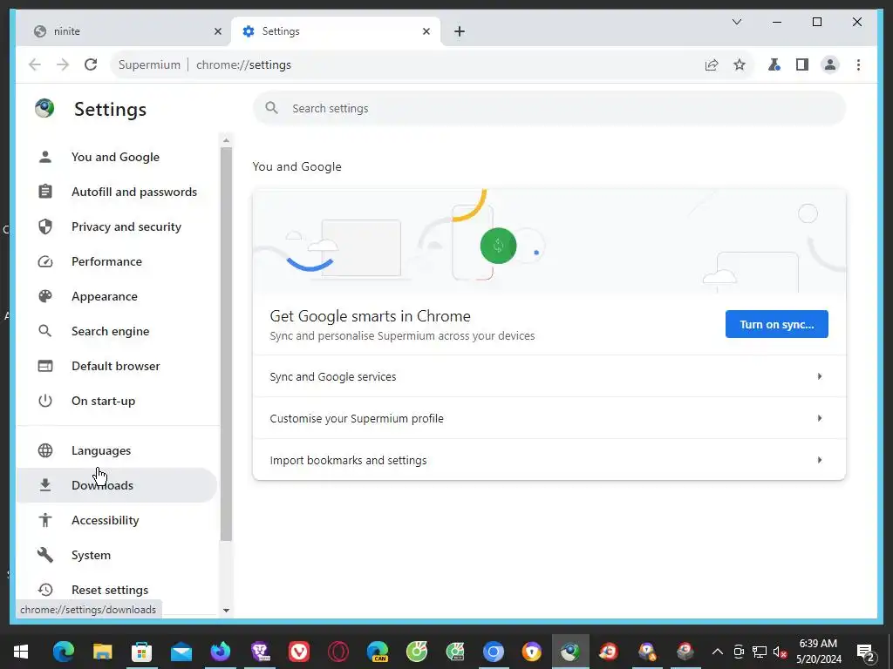
Task: Open the Windows Start menu
Action: [x=21, y=652]
